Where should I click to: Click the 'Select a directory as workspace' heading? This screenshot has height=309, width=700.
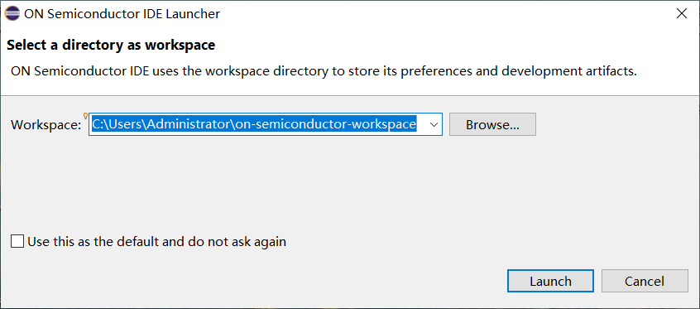111,46
